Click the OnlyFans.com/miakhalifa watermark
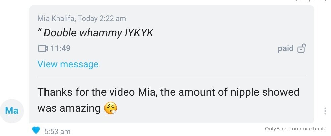Image resolution: width=331 pixels, height=136 pixels. point(296,128)
